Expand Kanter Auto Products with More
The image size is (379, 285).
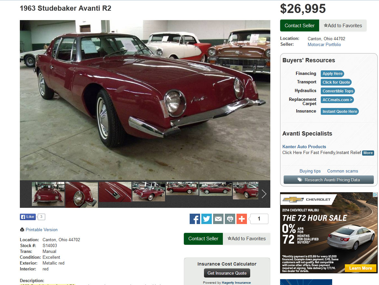368,153
